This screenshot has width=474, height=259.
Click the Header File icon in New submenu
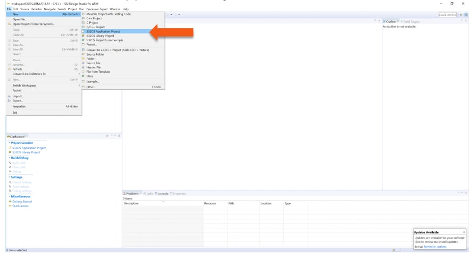(x=84, y=67)
